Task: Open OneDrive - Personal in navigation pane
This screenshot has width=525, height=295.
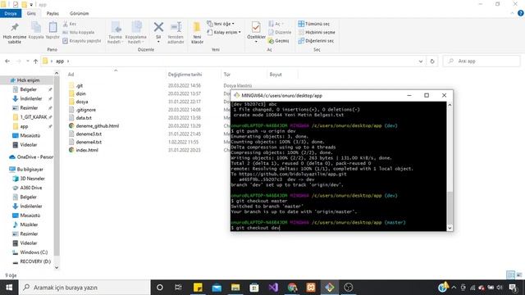Action: [34, 157]
